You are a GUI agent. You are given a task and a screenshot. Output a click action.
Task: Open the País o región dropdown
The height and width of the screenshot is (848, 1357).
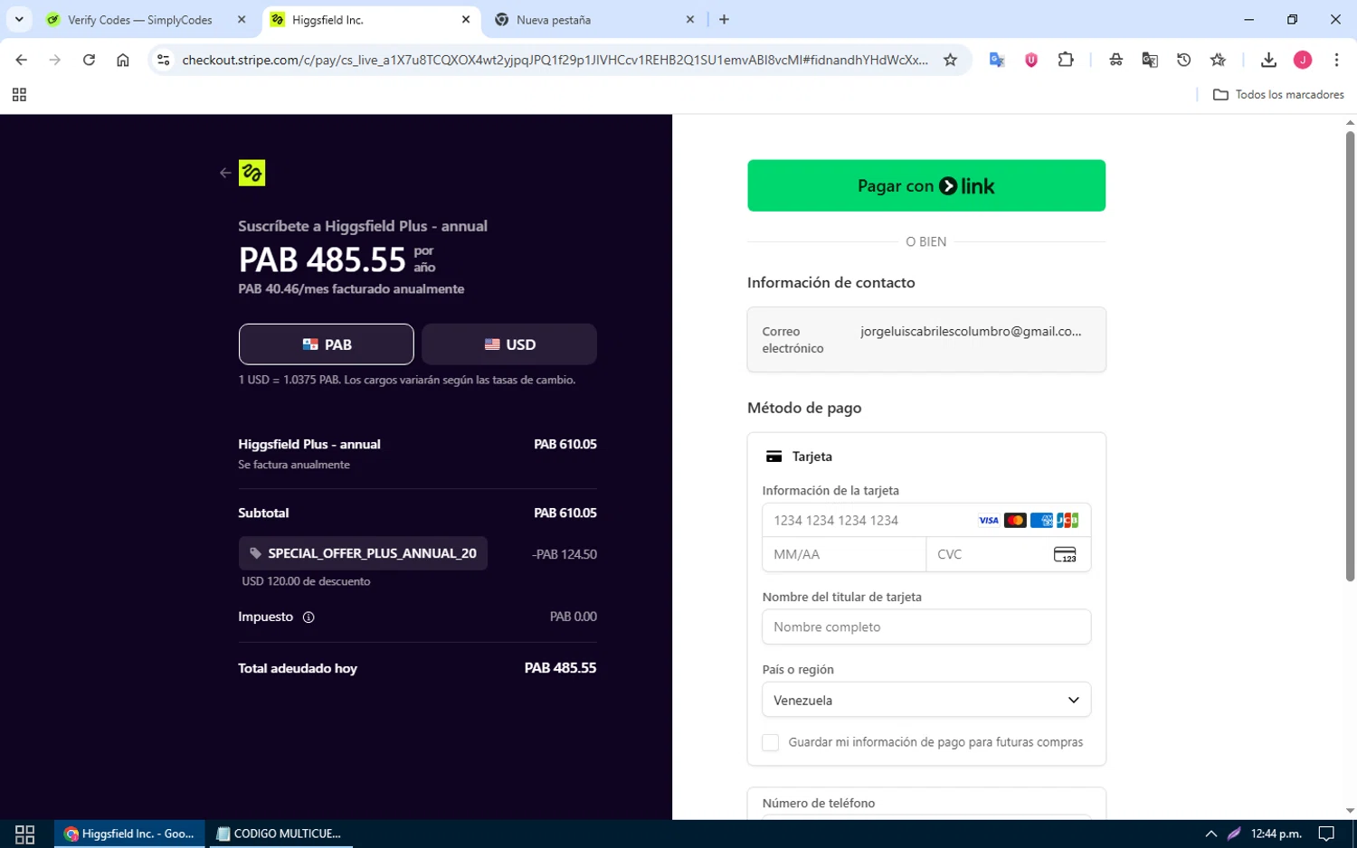(926, 700)
